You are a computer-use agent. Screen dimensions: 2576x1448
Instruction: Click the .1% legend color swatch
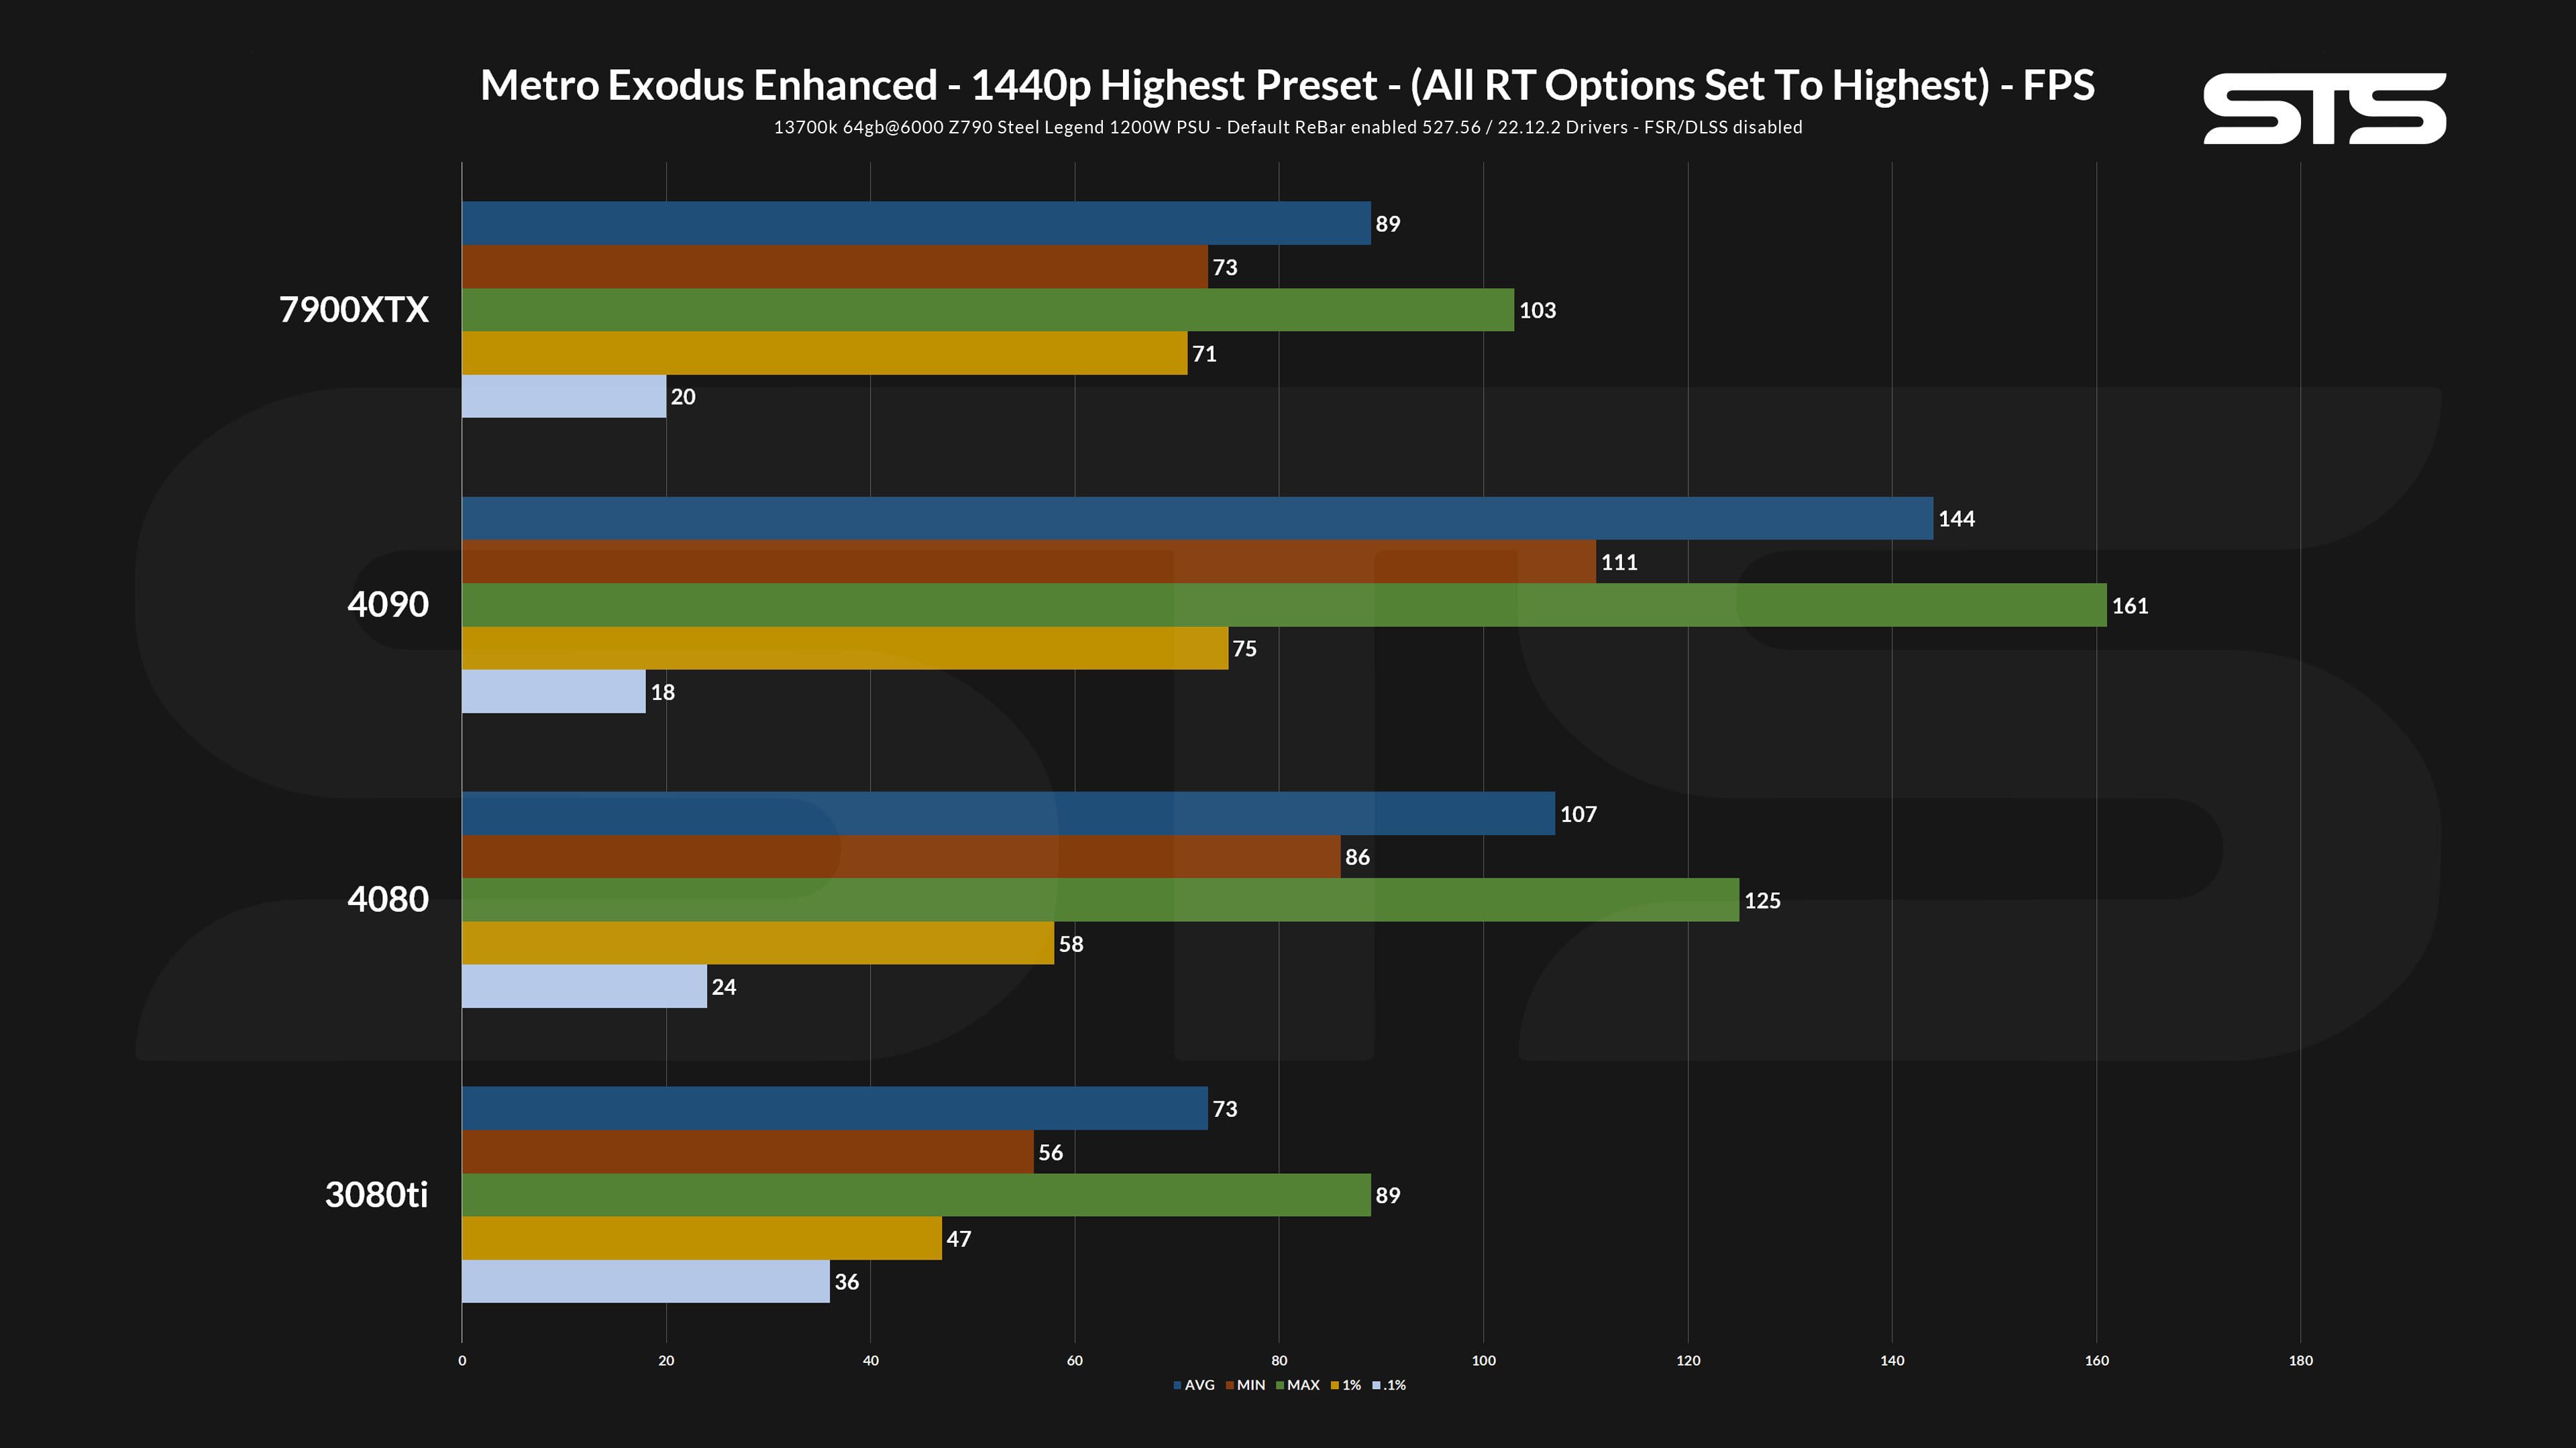click(x=1377, y=1385)
